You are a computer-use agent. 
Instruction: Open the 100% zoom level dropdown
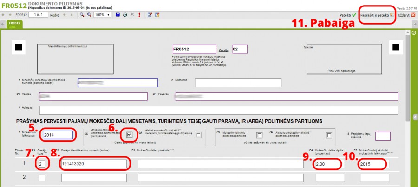(x=102, y=15)
